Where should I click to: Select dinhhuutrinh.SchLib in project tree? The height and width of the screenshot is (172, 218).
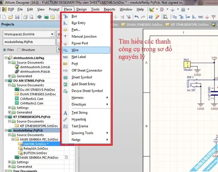click(35, 67)
